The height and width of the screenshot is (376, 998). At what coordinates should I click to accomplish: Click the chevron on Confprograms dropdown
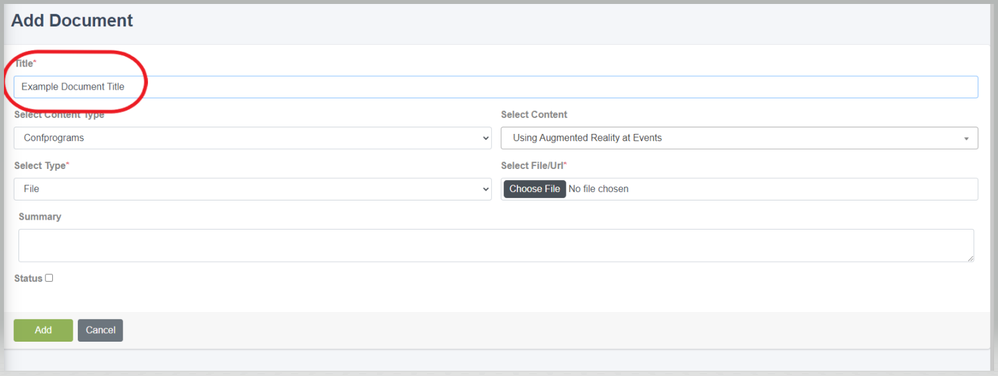click(486, 139)
